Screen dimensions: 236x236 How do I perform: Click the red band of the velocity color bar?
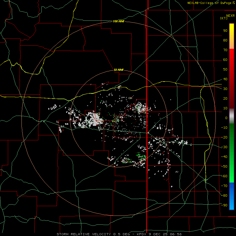pos(232,79)
